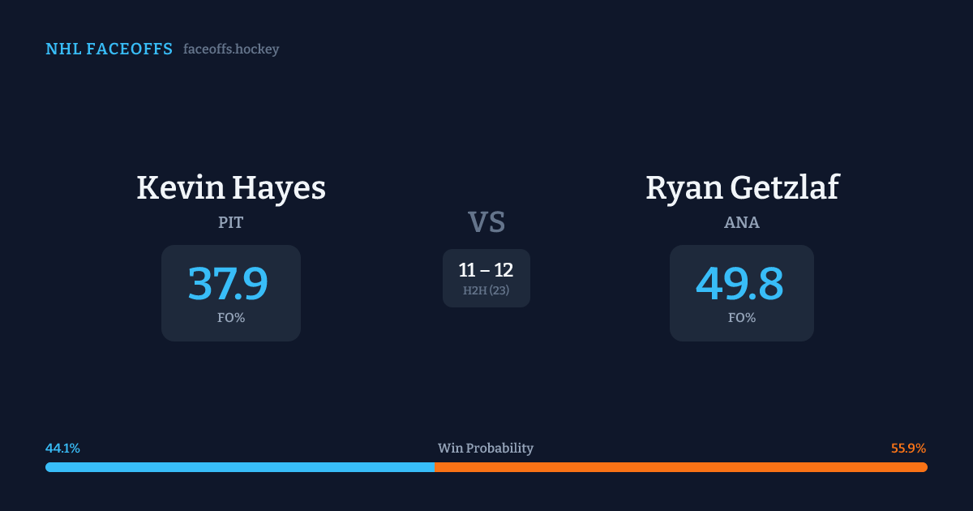The image size is (973, 511).
Task: Click the Win Probability label
Action: coord(486,449)
